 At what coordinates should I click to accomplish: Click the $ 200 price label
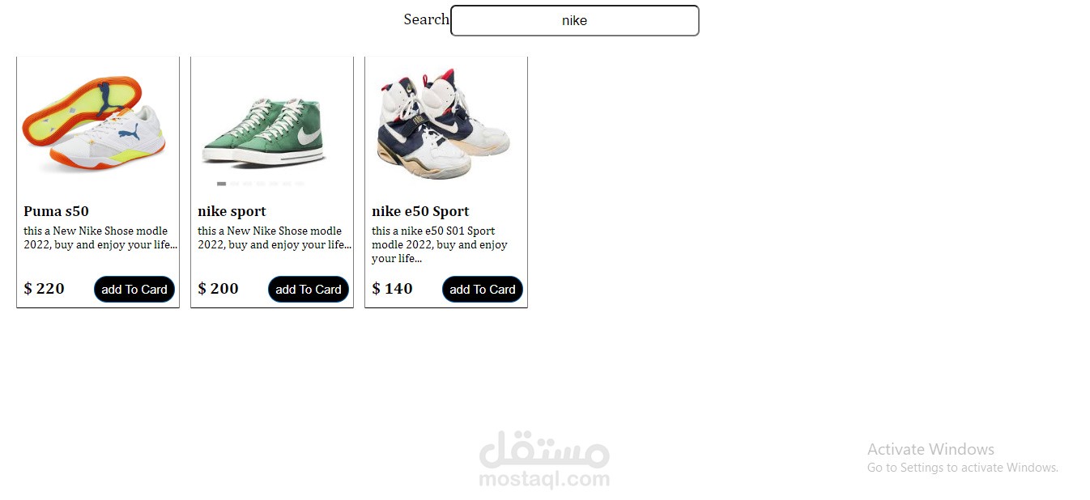click(218, 289)
